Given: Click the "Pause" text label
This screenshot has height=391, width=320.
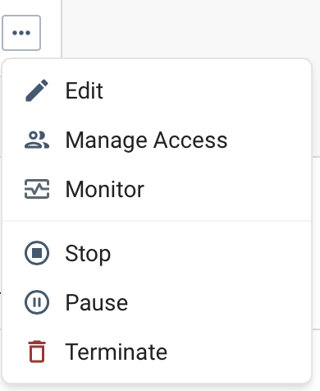Looking at the screenshot, I should (97, 302).
